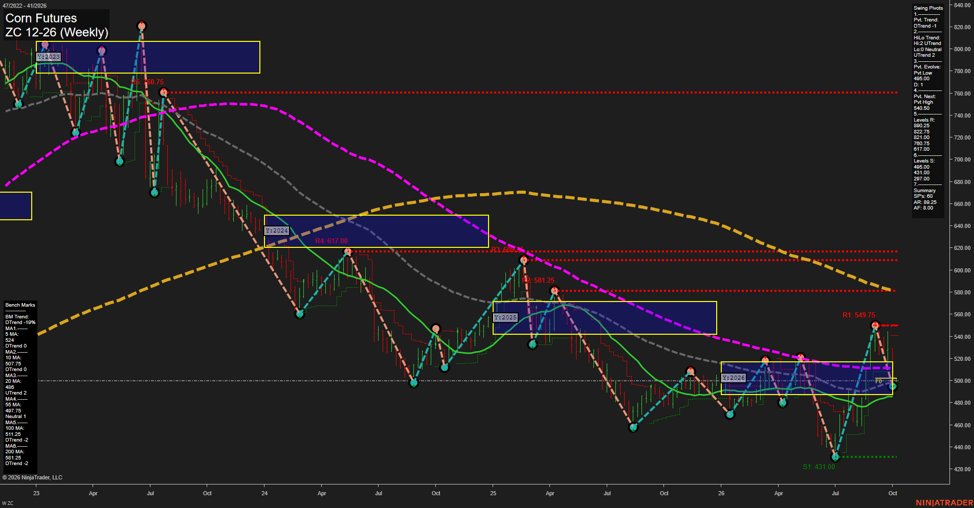Select the "SP's: 60" summary line
The image size is (974, 508).
[x=923, y=196]
